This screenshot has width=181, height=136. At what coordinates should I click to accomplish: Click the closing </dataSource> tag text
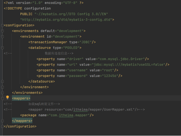tap(42, 81)
